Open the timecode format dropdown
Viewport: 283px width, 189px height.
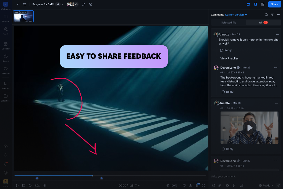139,185
